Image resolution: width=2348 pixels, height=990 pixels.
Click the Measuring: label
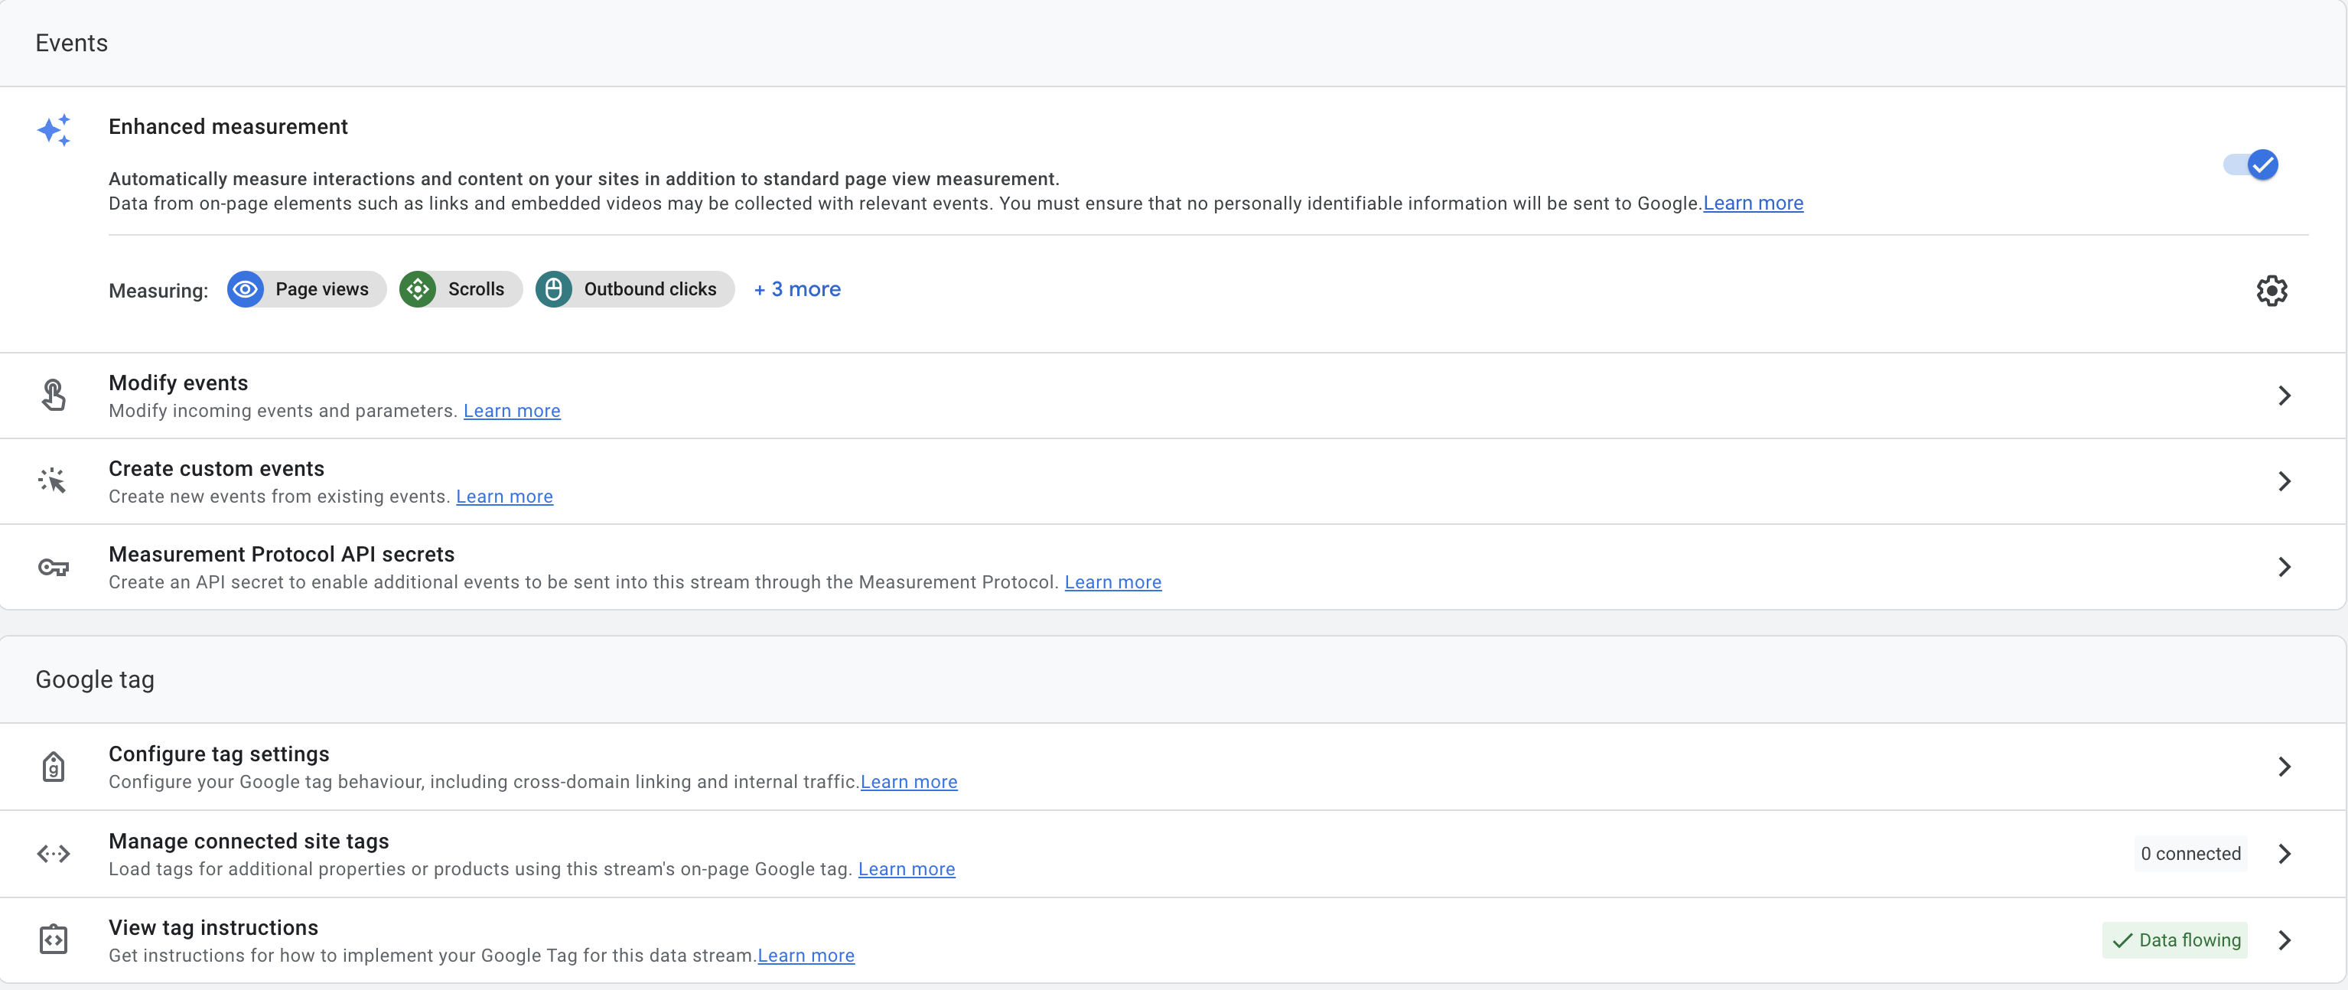158,291
